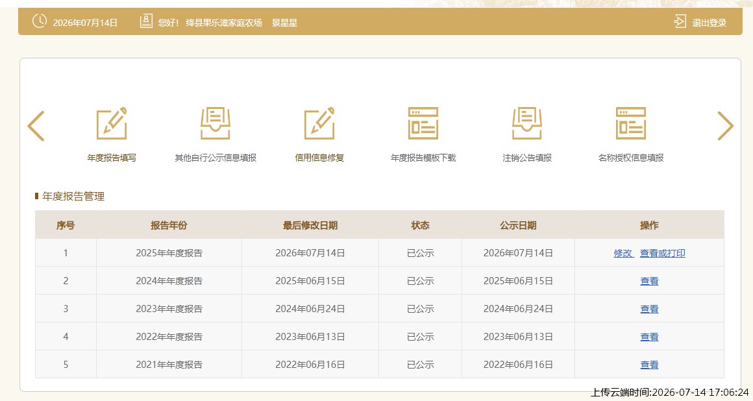Click last-modified date 2026年07月14日 in row 1

(x=310, y=253)
